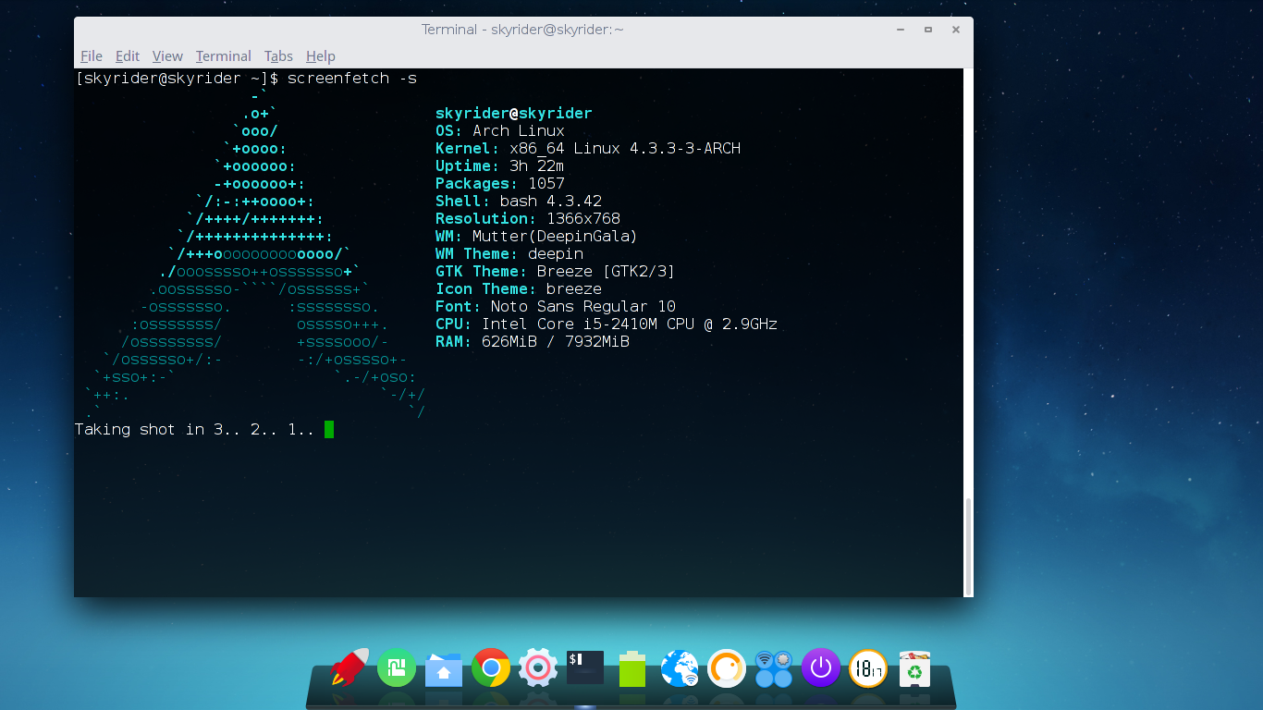Click the 'WM: Mutter(DeepinGala)' line

537,237
